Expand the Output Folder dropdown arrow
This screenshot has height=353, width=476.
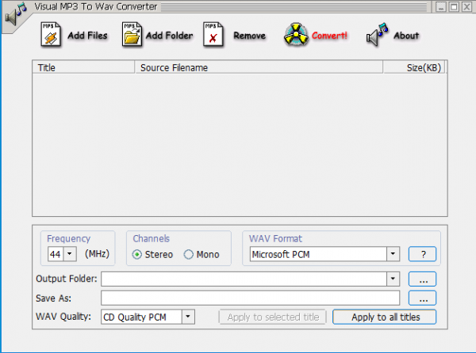pos(393,279)
